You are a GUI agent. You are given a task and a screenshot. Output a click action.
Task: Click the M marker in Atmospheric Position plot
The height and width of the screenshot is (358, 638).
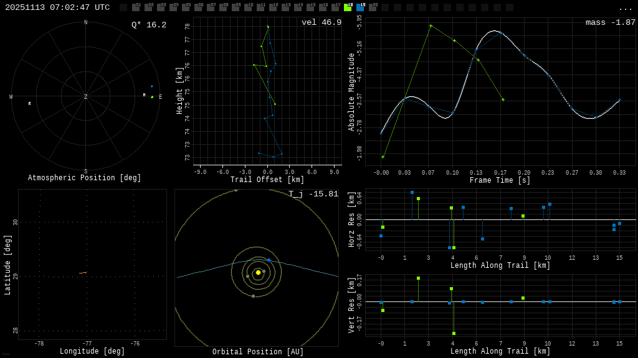[x=144, y=95]
